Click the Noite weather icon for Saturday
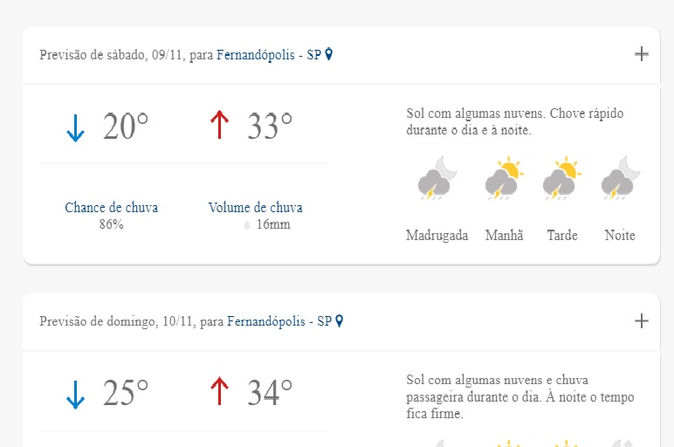 pyautogui.click(x=620, y=181)
